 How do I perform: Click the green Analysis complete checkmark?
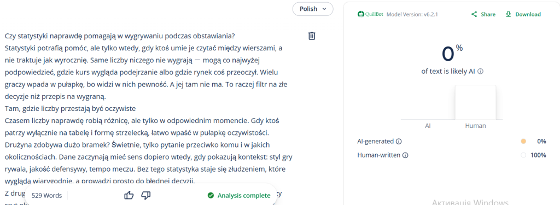[x=211, y=195]
